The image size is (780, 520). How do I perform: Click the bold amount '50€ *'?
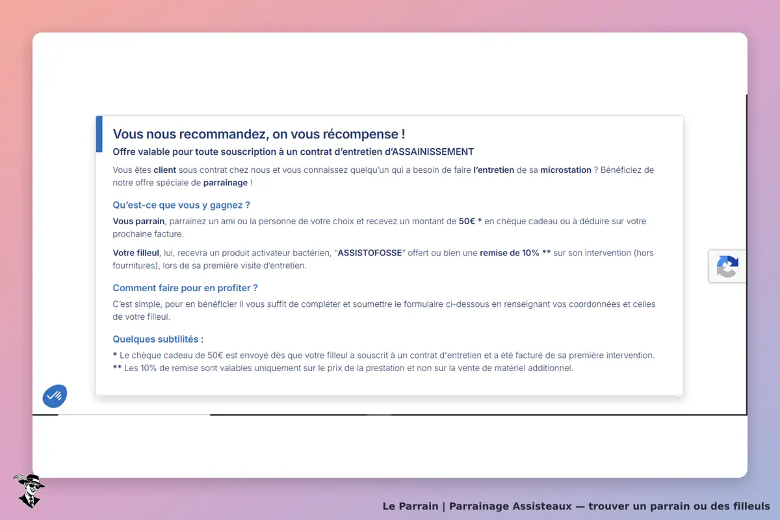[471, 221]
